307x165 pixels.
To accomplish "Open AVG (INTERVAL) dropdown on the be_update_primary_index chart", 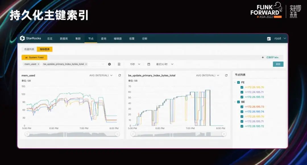I will pos(208,75).
